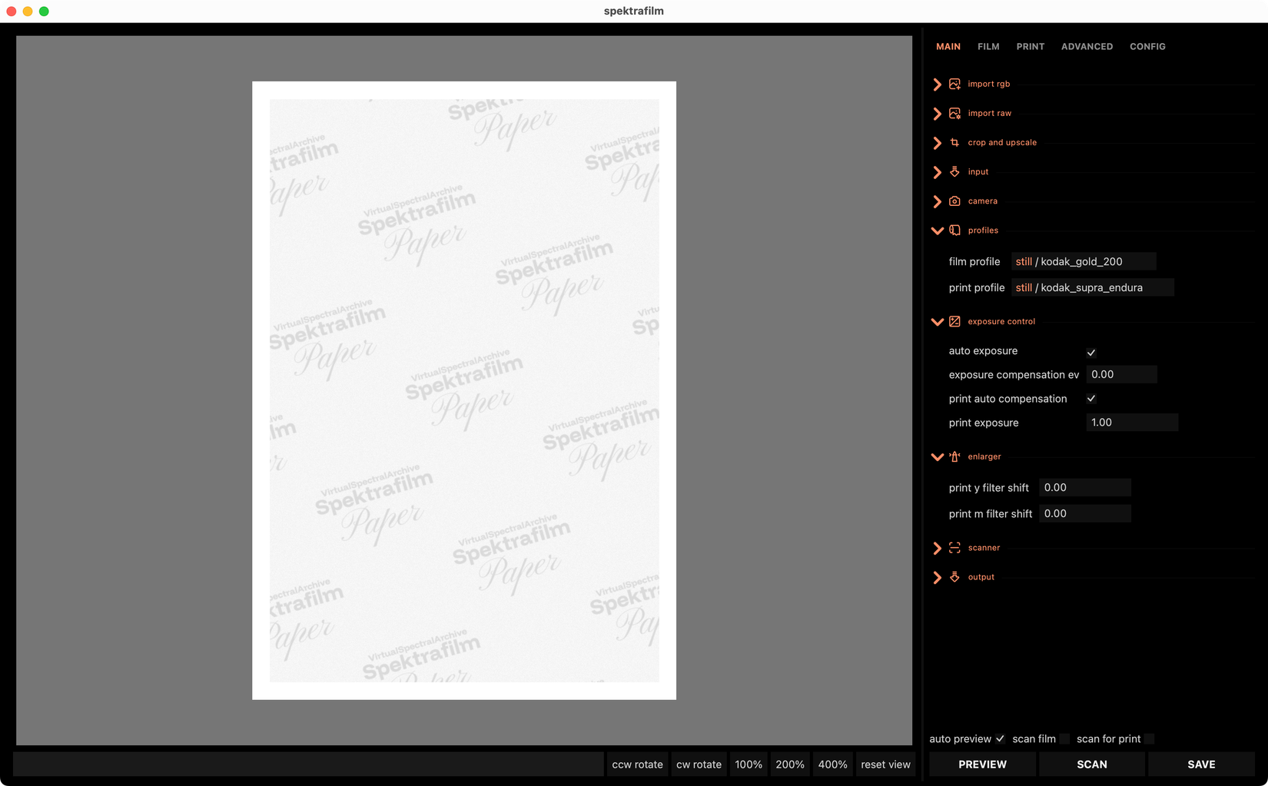Click the status text bar beside ccw rotate
The width and height of the screenshot is (1268, 786).
click(308, 764)
